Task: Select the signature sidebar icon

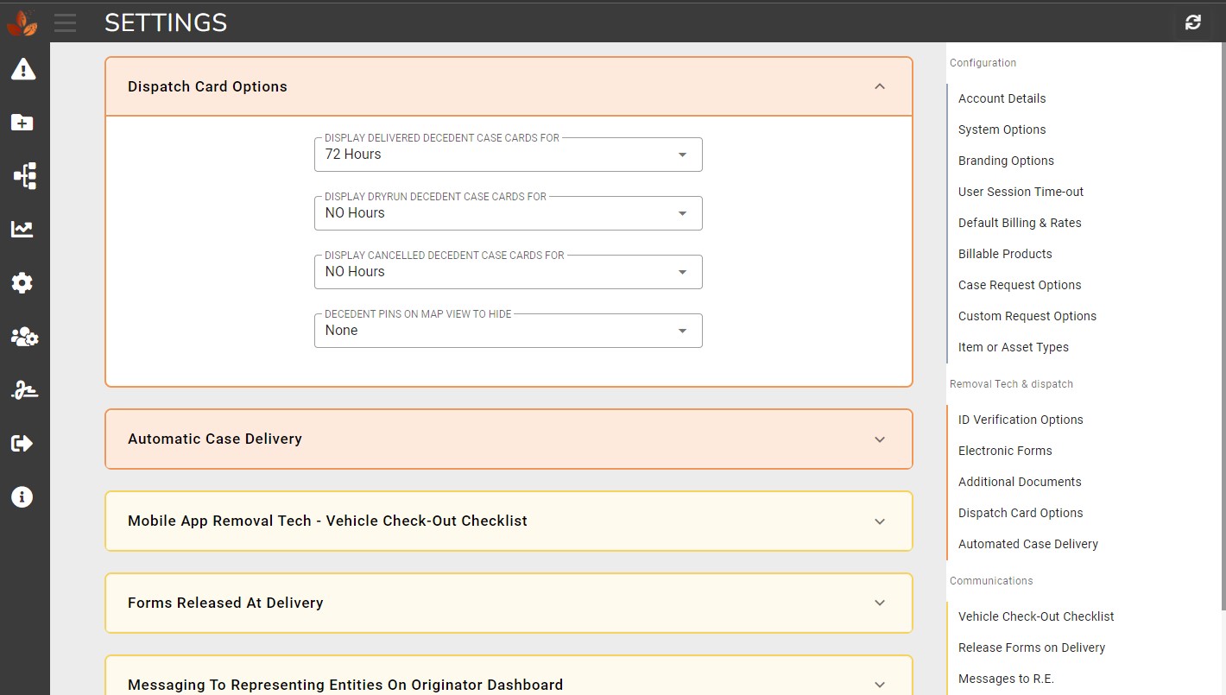Action: [23, 389]
